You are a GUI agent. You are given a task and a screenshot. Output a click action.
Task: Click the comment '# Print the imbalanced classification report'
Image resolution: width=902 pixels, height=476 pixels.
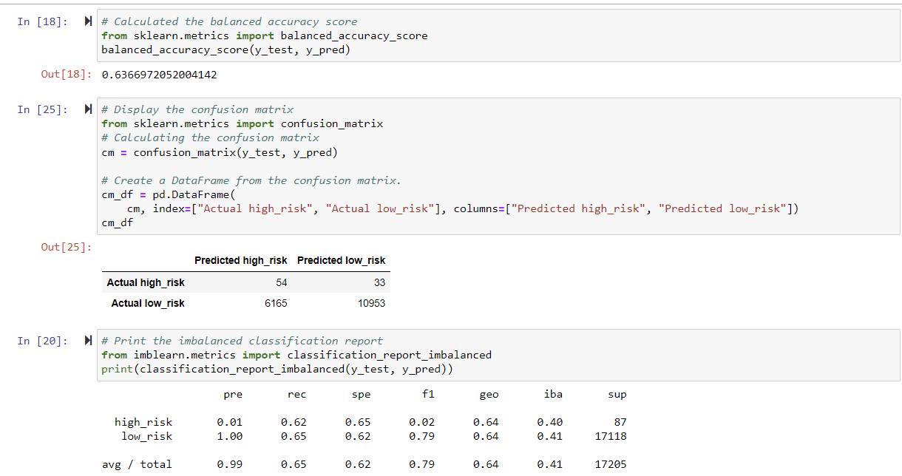point(243,341)
